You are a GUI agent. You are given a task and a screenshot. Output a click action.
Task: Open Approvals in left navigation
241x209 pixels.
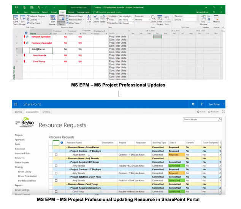[x=20, y=140]
